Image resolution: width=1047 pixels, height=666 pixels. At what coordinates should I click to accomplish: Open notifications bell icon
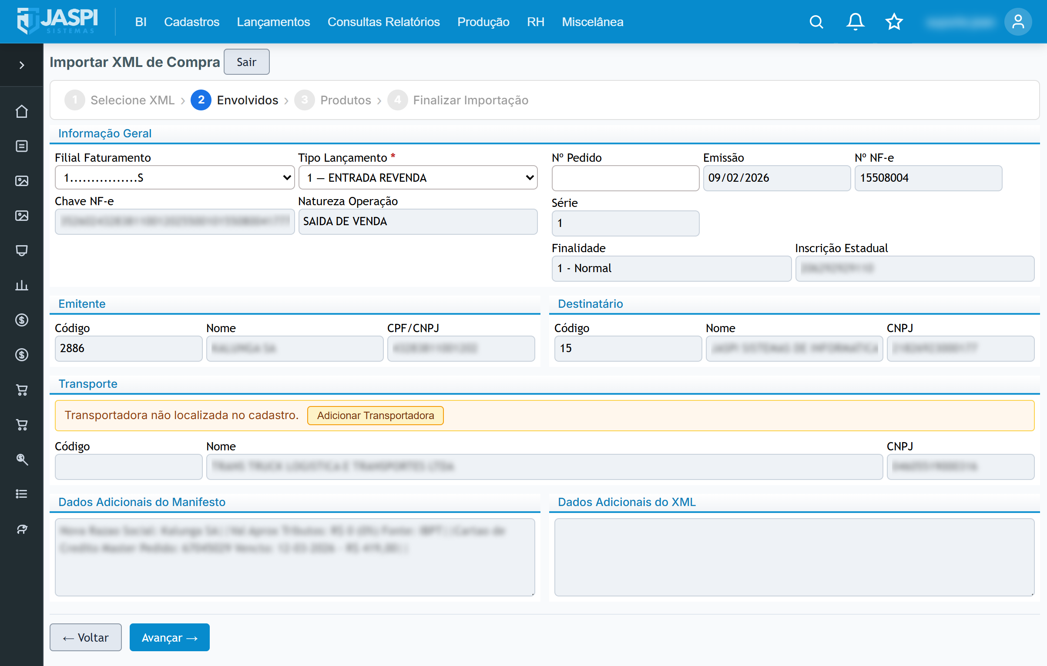[x=855, y=22]
